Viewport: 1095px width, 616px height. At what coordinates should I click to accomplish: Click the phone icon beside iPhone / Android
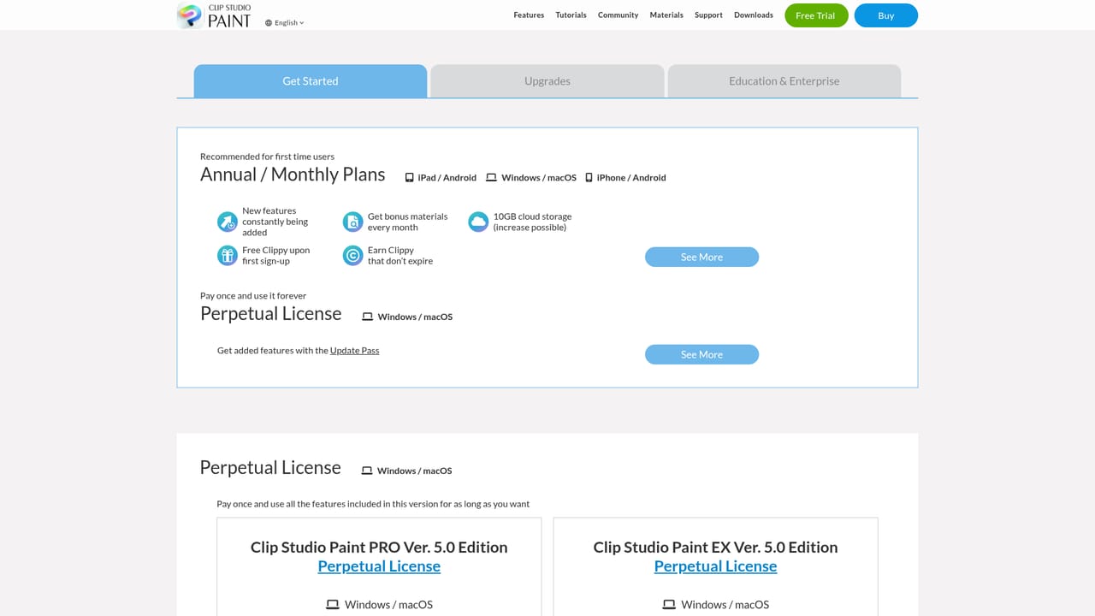pyautogui.click(x=589, y=178)
